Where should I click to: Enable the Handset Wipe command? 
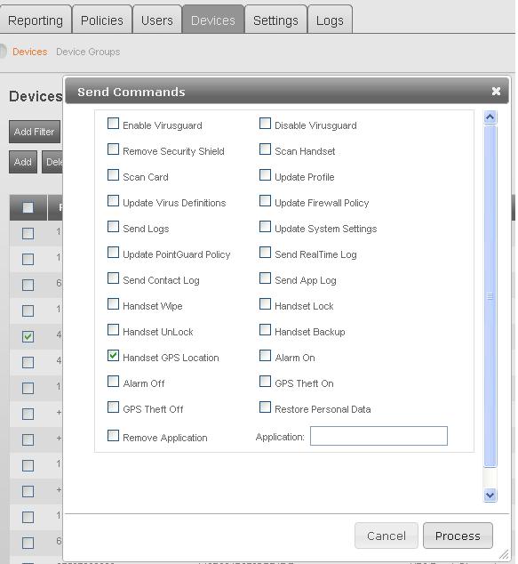click(113, 304)
